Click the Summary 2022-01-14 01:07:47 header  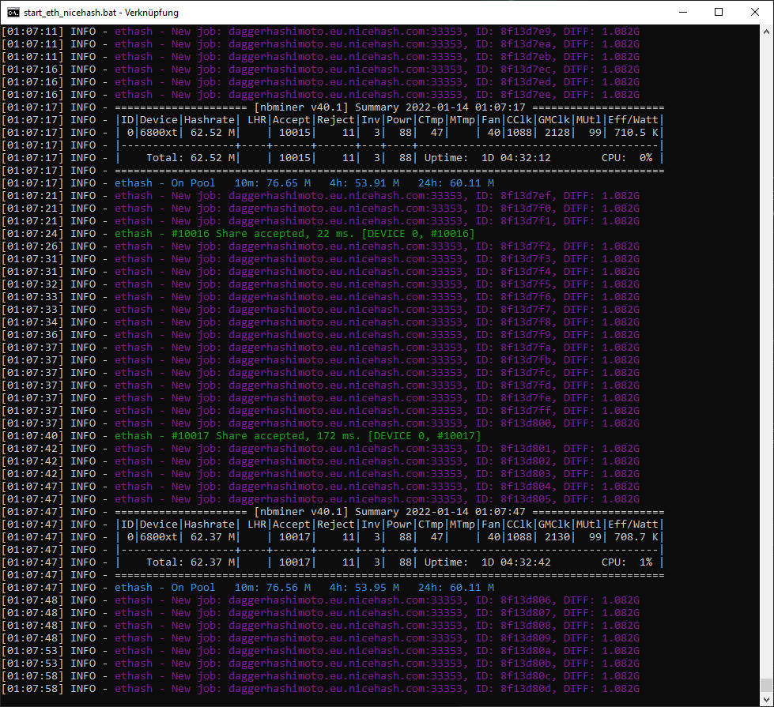tap(389, 512)
